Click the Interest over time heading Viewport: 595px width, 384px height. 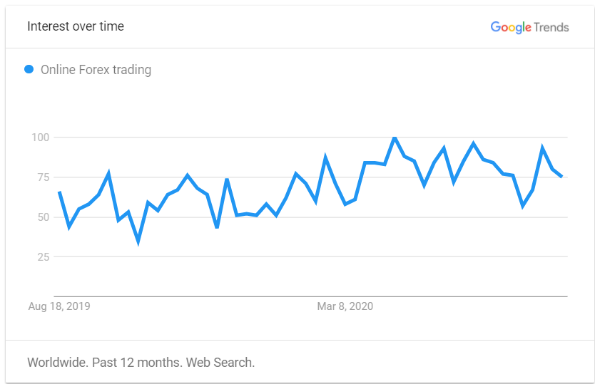(x=76, y=26)
